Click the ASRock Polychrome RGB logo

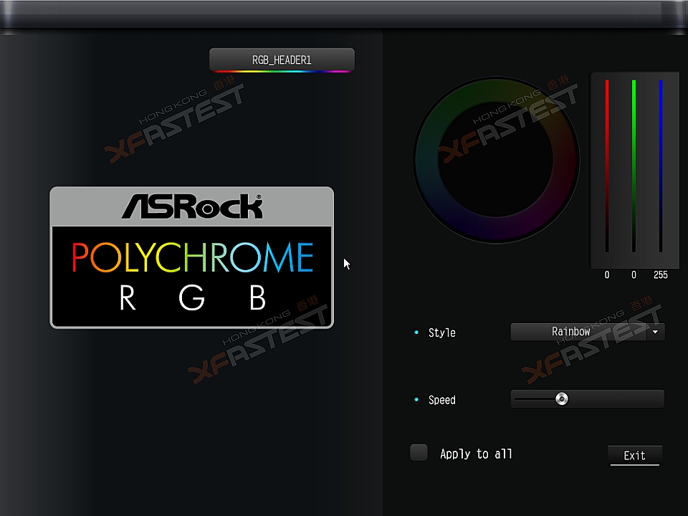192,257
